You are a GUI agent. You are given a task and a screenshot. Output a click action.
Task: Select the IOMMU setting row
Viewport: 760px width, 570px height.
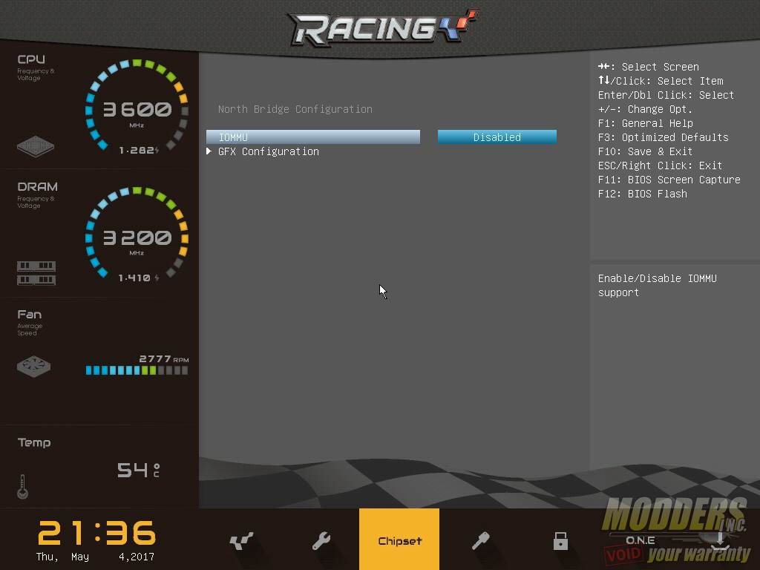coord(313,137)
